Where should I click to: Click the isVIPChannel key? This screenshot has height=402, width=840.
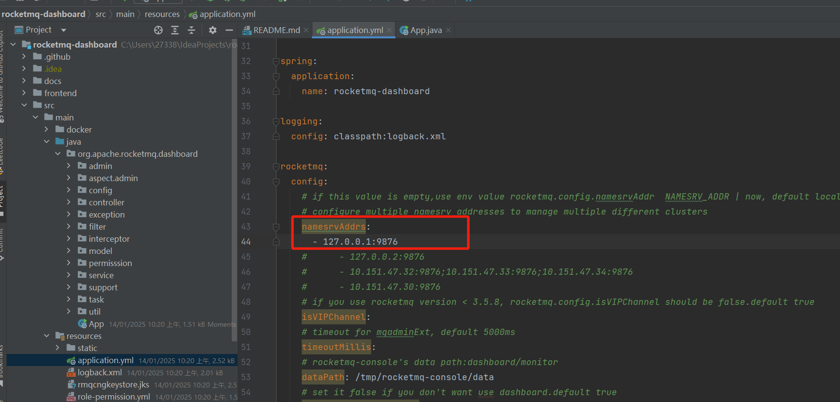pyautogui.click(x=334, y=317)
